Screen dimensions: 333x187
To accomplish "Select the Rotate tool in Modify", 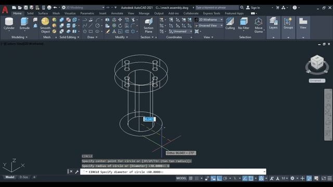I will click(120, 25).
